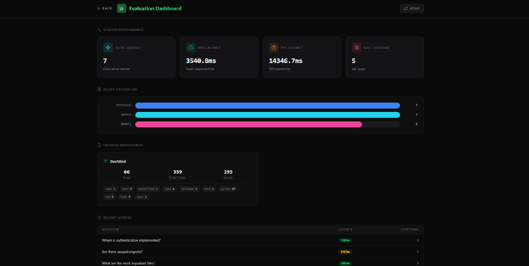The height and width of the screenshot is (266, 529).
Task: Click the memory agent label
Action: (126, 124)
